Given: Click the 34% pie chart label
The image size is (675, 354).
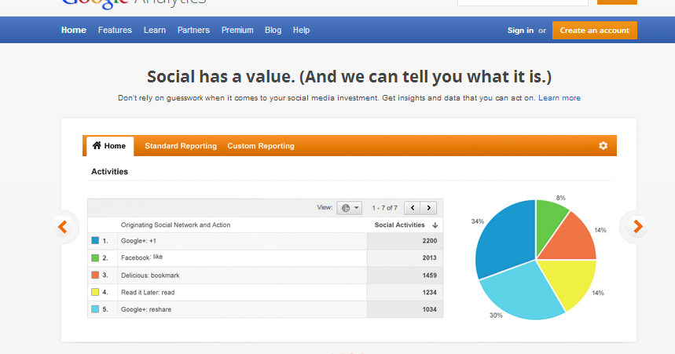Looking at the screenshot, I should 478,221.
